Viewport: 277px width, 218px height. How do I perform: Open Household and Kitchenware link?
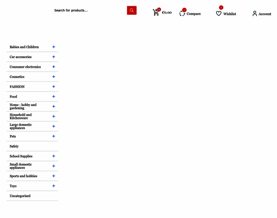click(x=21, y=116)
